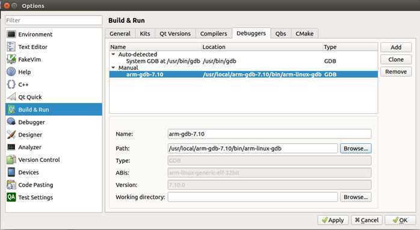420x230 pixels.
Task: Open the Compilers tab
Action: pos(214,34)
